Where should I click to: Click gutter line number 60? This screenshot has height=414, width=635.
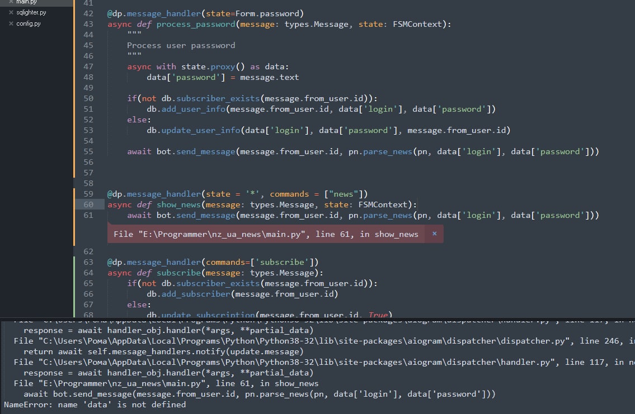tap(88, 204)
